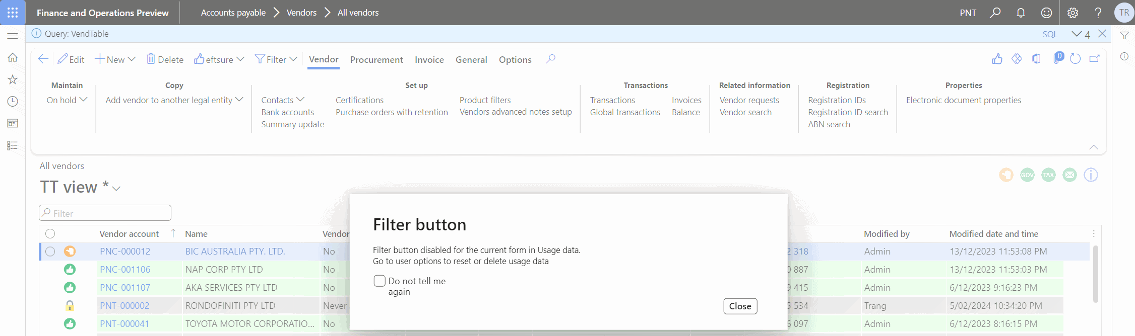Click the action pane search magnifier
The height and width of the screenshot is (336, 1135).
[x=550, y=59]
